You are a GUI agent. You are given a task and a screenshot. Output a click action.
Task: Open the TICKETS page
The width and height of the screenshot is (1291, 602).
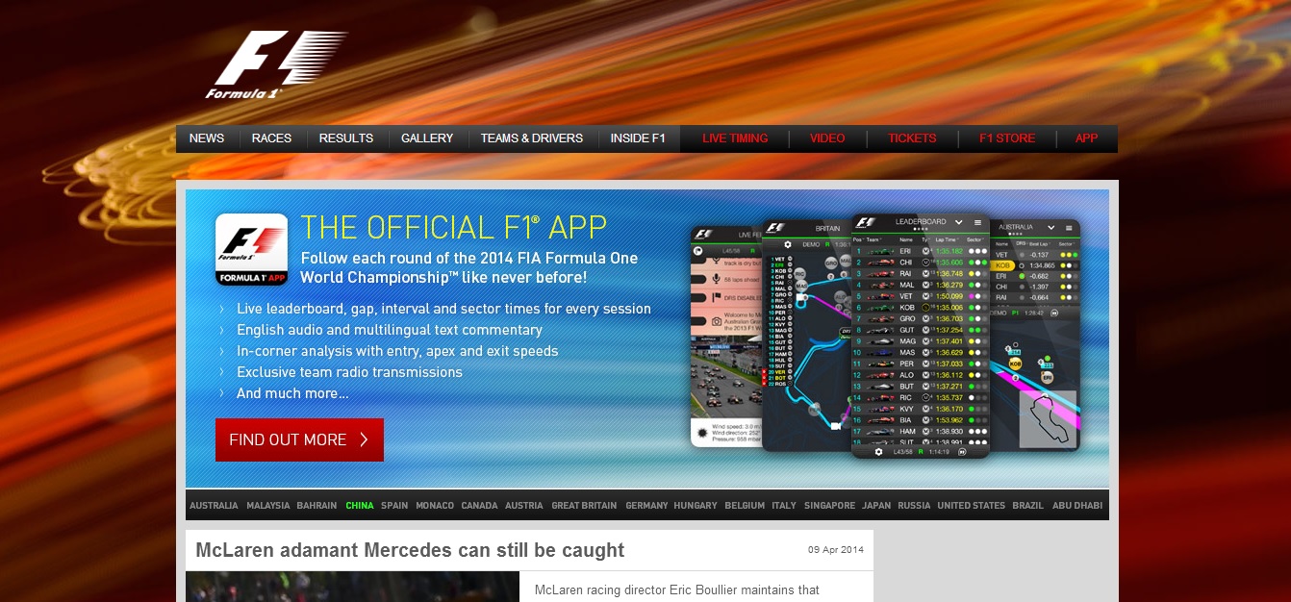[x=912, y=138]
